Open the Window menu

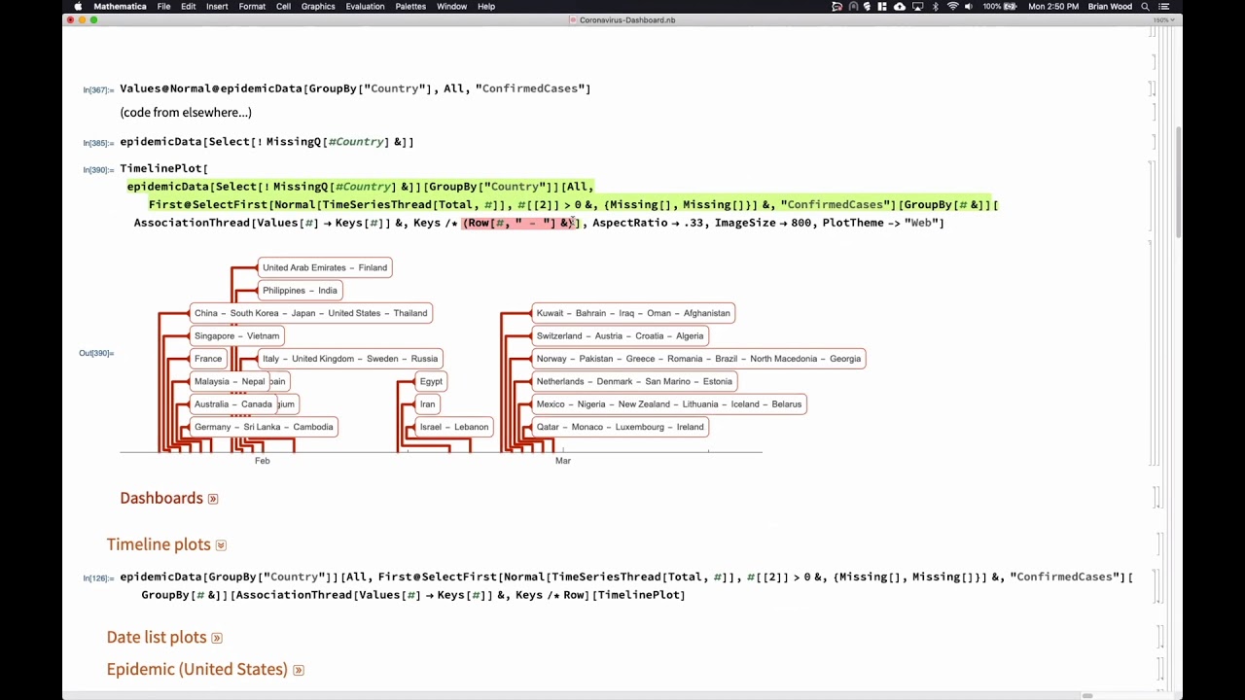(x=451, y=6)
